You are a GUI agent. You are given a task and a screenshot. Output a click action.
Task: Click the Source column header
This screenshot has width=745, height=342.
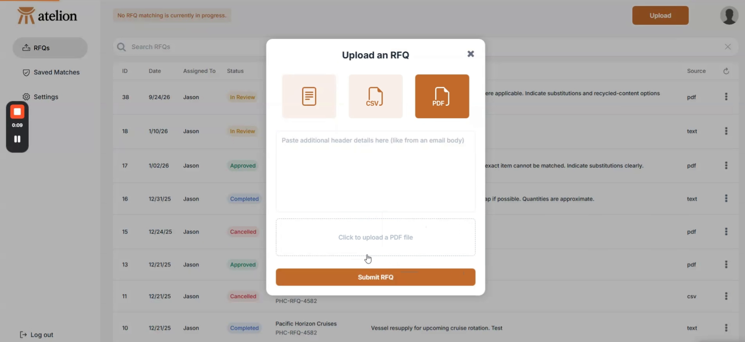pyautogui.click(x=696, y=71)
